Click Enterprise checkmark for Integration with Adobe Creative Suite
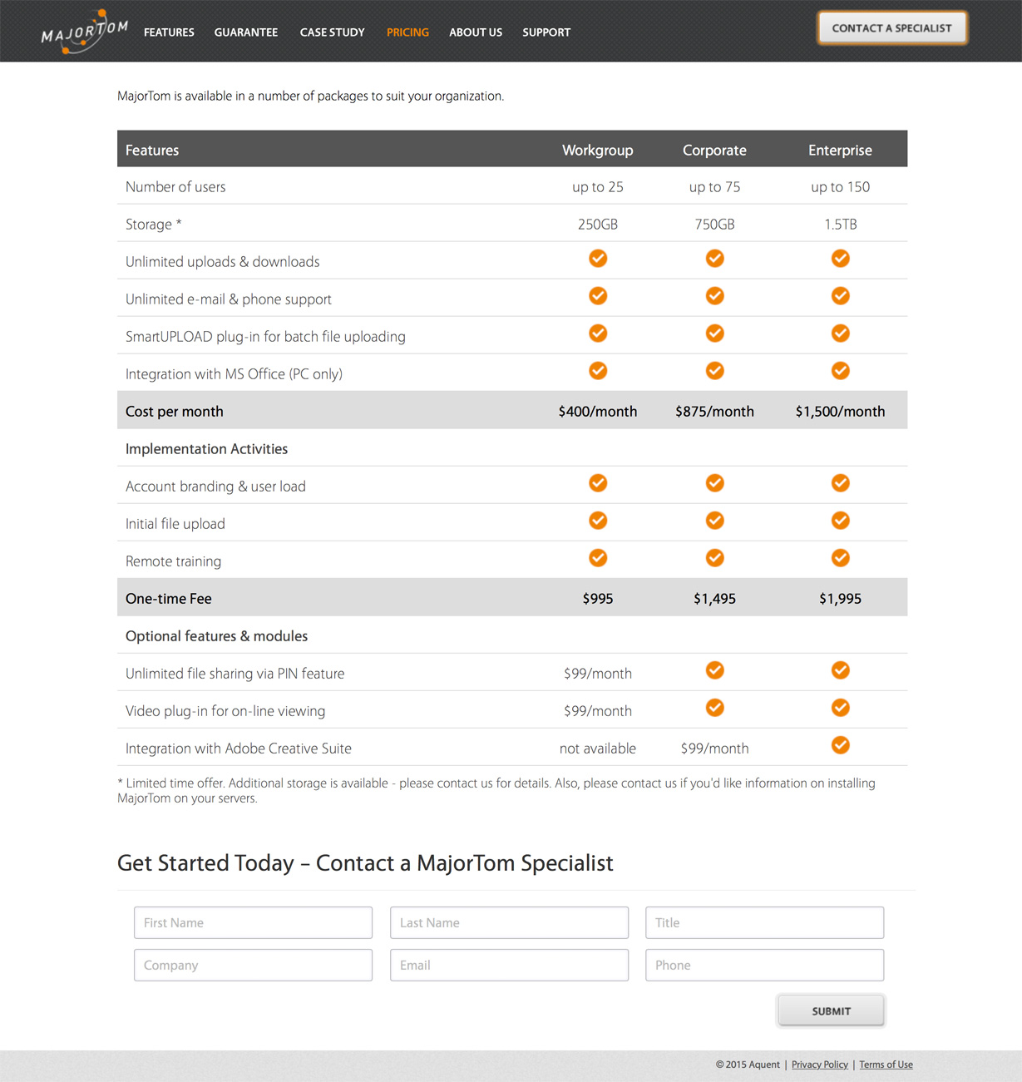Screen dimensions: 1022x1082 point(840,745)
